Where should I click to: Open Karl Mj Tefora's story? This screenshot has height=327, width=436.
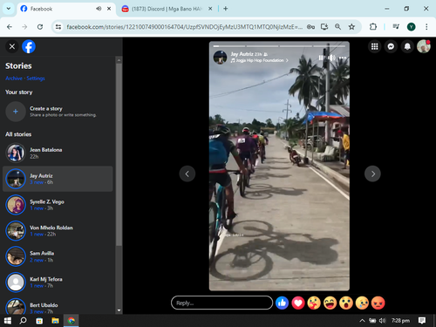58,283
